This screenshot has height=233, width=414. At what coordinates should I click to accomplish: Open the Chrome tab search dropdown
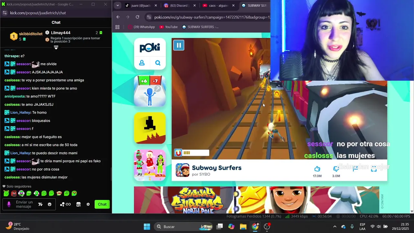click(x=117, y=6)
